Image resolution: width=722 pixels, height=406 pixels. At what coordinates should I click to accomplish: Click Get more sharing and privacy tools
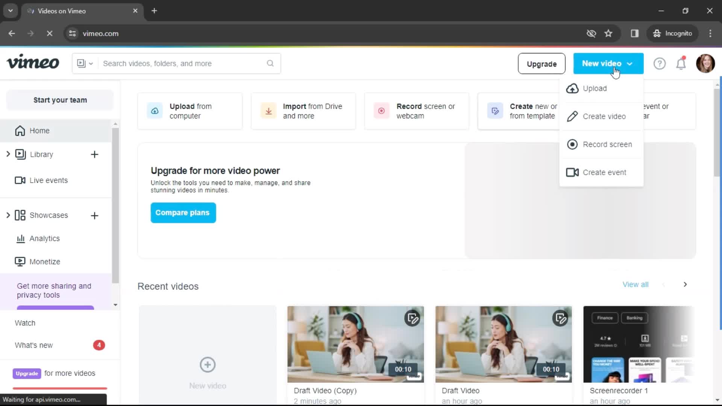tap(54, 291)
